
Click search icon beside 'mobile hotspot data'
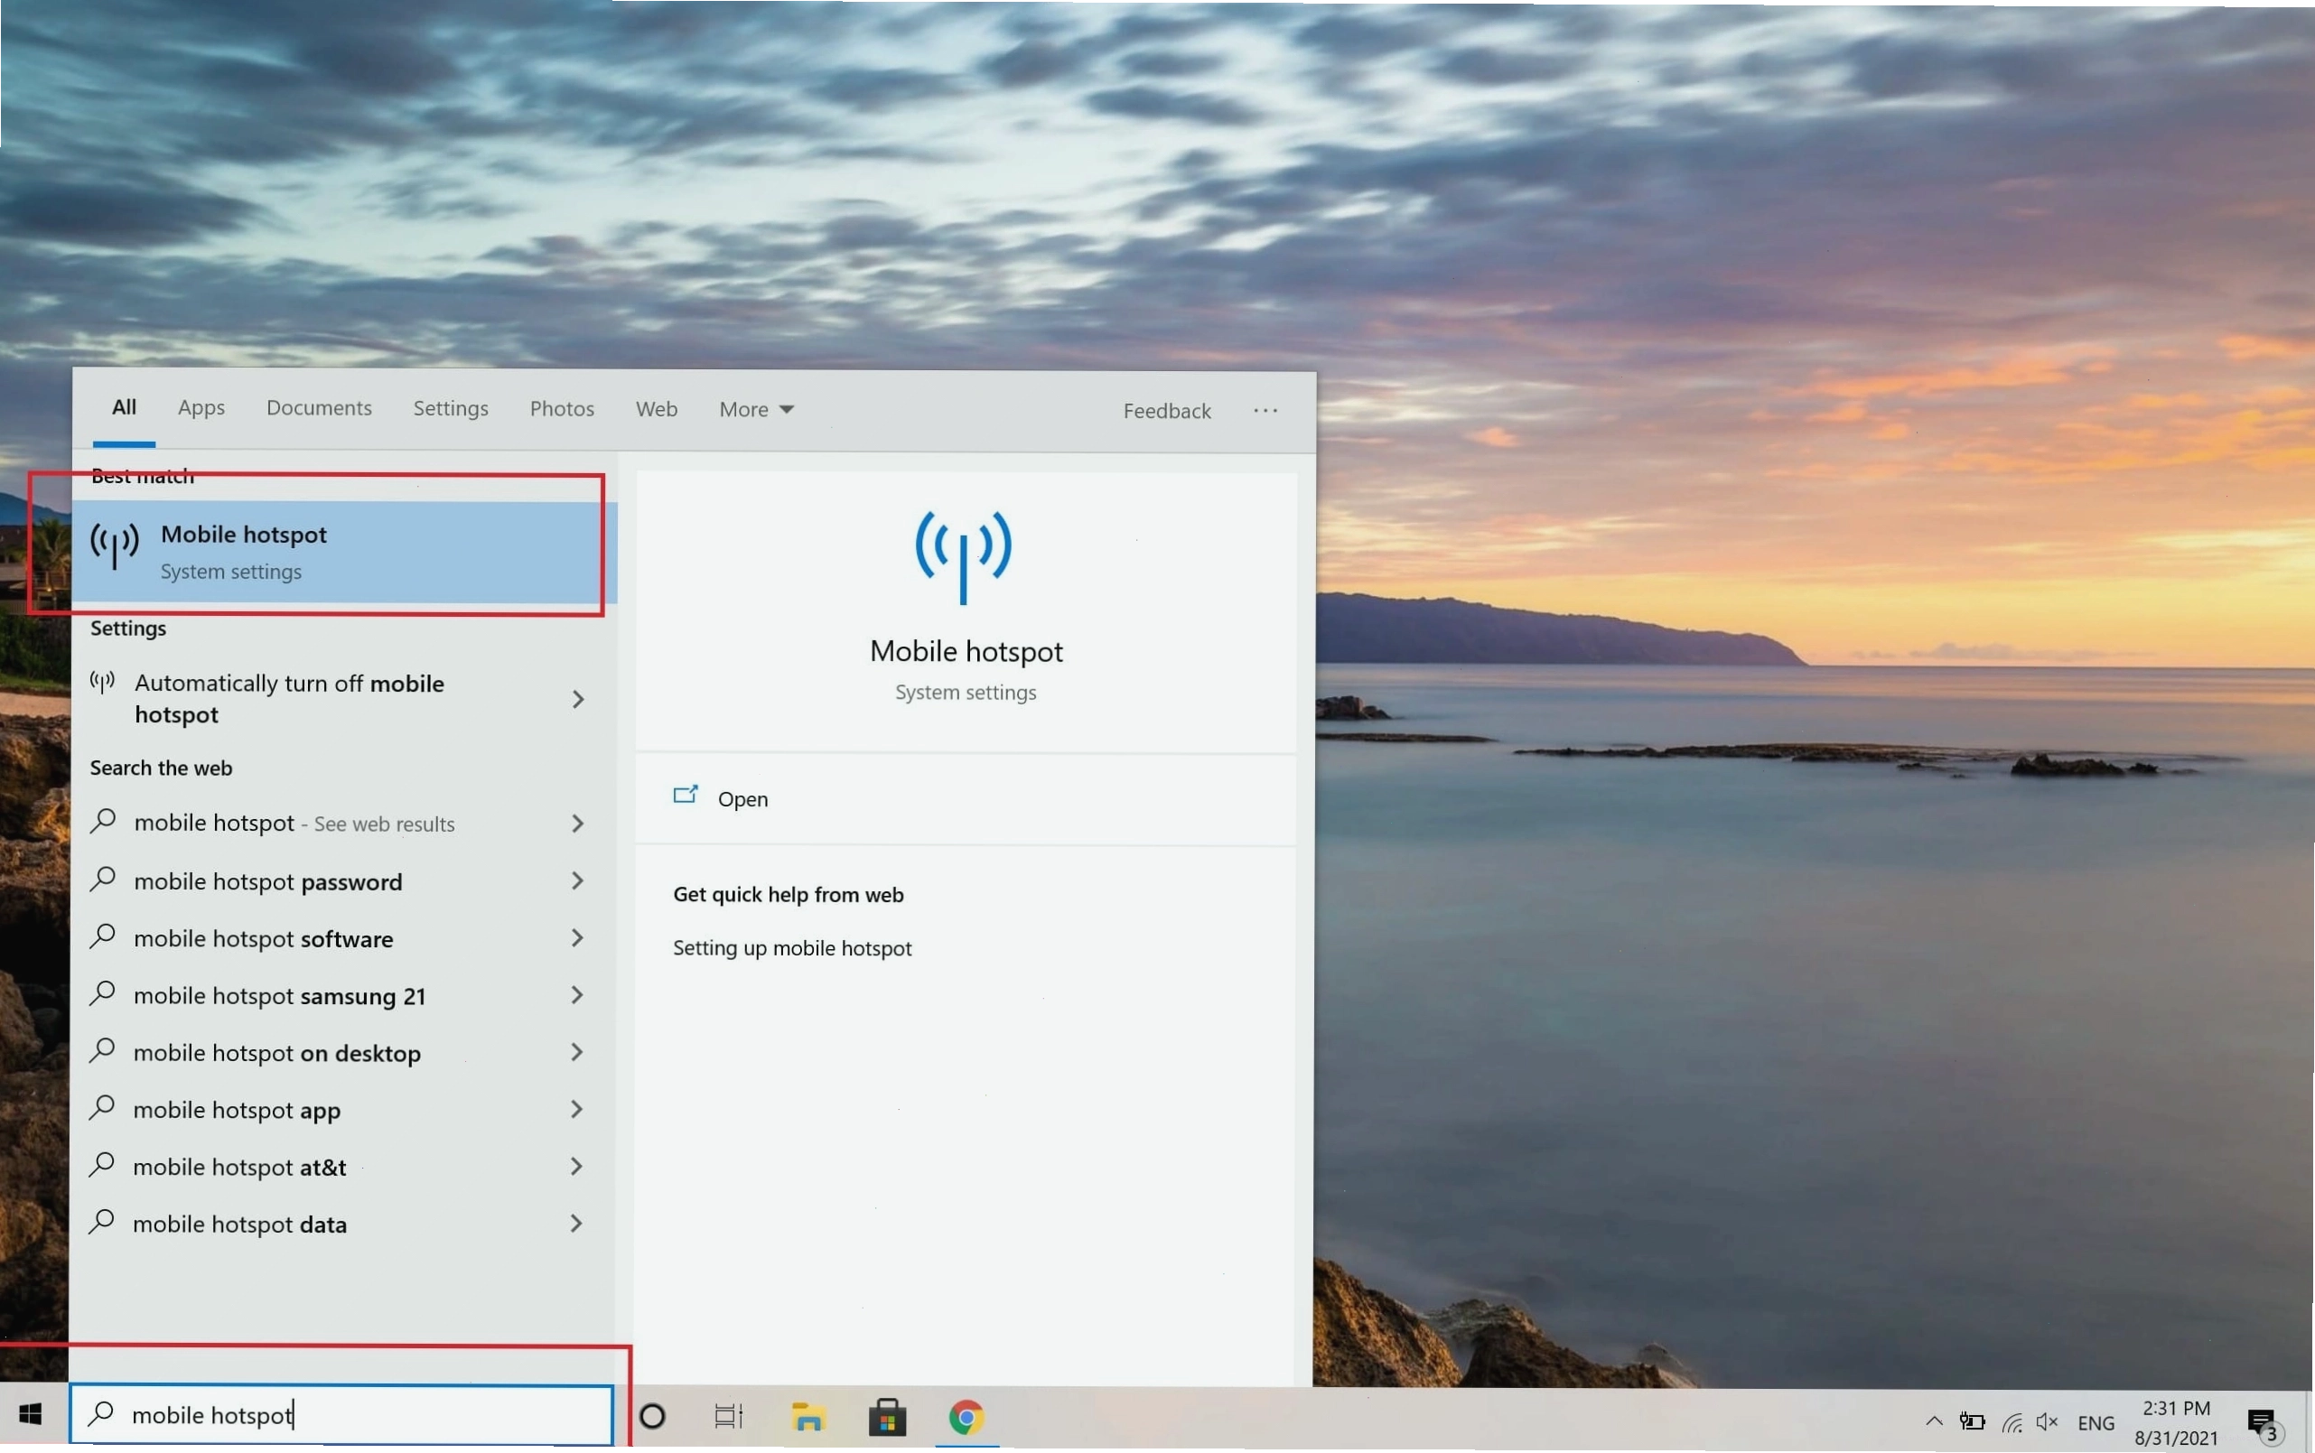coord(101,1222)
